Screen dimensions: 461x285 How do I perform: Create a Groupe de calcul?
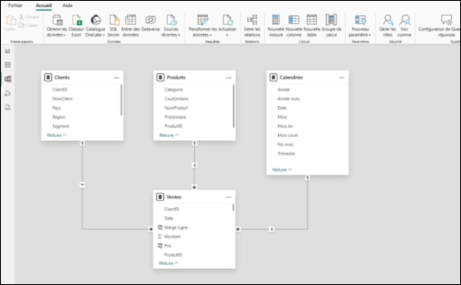[x=331, y=26]
